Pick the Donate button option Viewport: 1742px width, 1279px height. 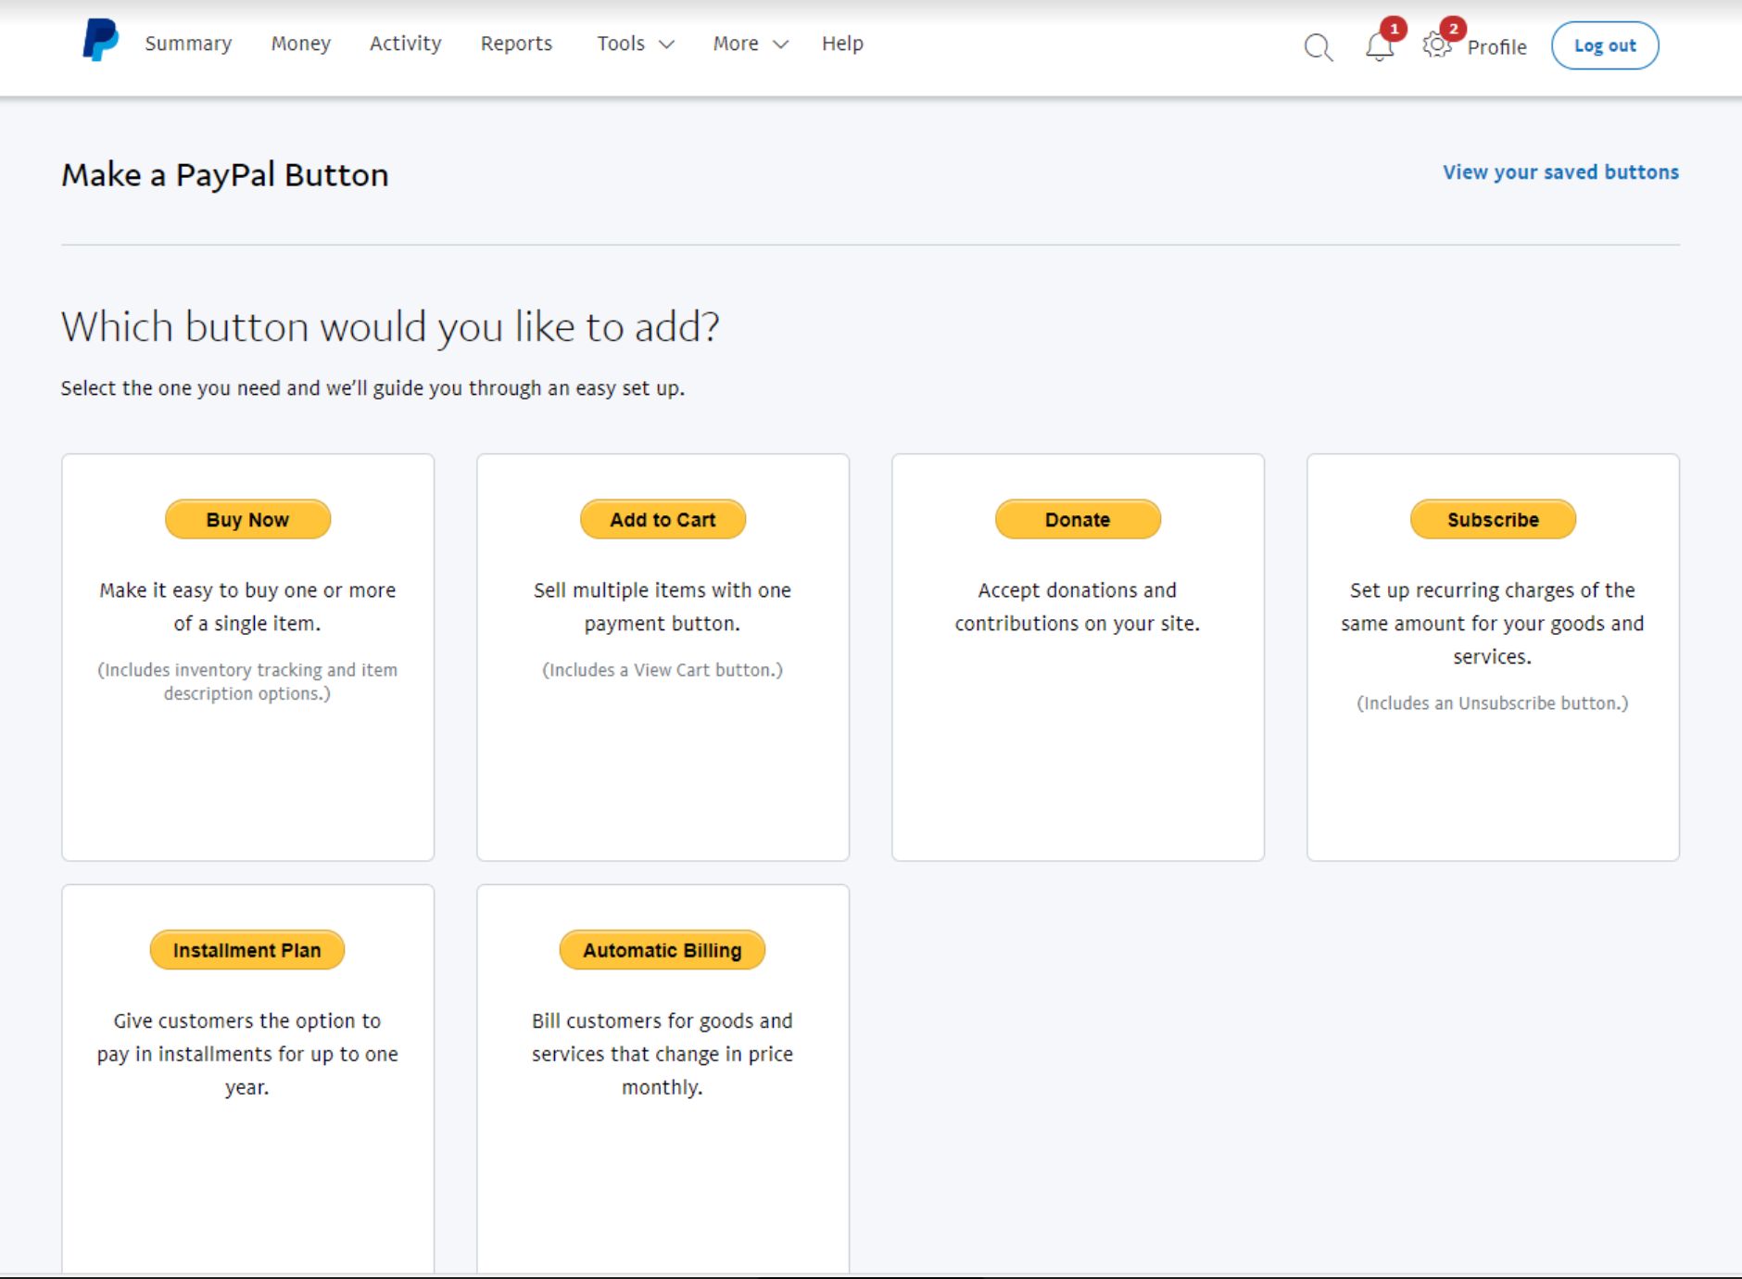(x=1078, y=520)
